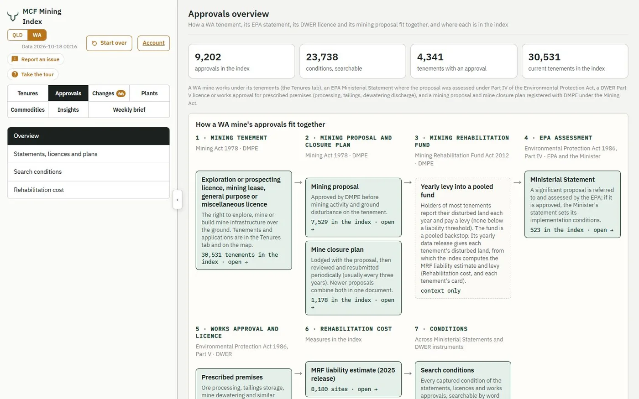Viewport: 639px width, 399px height.
Task: Click the Data 2026-10-18 00:16 timestamp
Action: click(x=49, y=47)
